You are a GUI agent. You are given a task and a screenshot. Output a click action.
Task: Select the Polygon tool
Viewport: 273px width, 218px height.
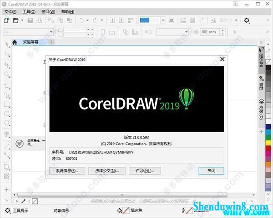[x=7, y=123]
